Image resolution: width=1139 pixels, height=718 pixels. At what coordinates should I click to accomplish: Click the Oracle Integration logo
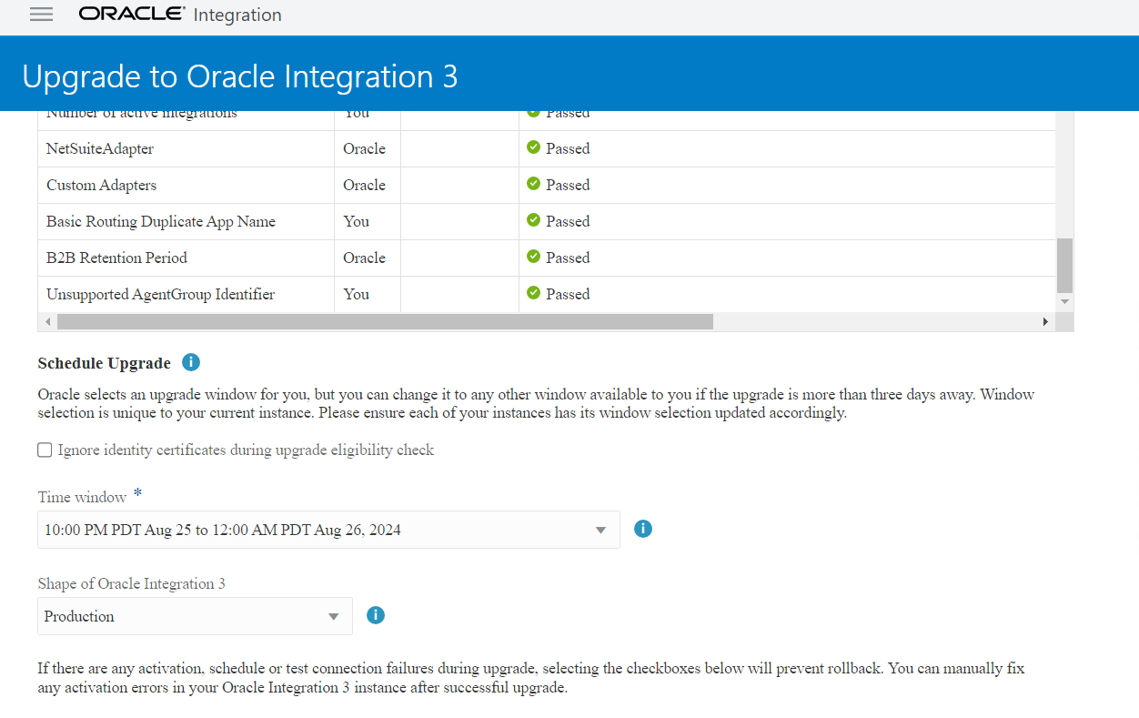[180, 15]
